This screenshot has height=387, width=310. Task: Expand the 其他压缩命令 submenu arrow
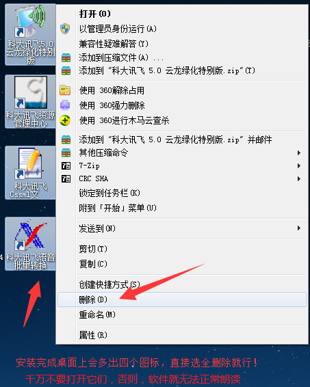click(x=299, y=152)
